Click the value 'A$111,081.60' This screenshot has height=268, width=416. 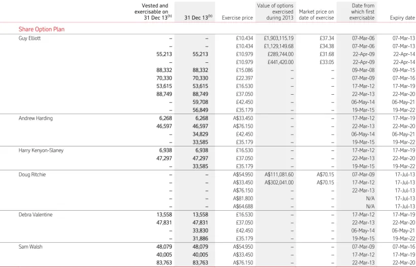279,174
